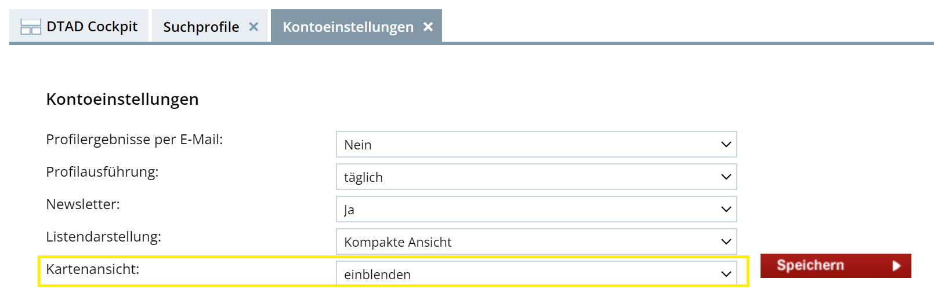Open the Listendarstellung dropdown showing Kompakte Ansicht
The image size is (934, 300).
pos(537,242)
